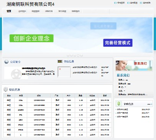Select the last banner carousel dot

pyautogui.click(x=82, y=56)
